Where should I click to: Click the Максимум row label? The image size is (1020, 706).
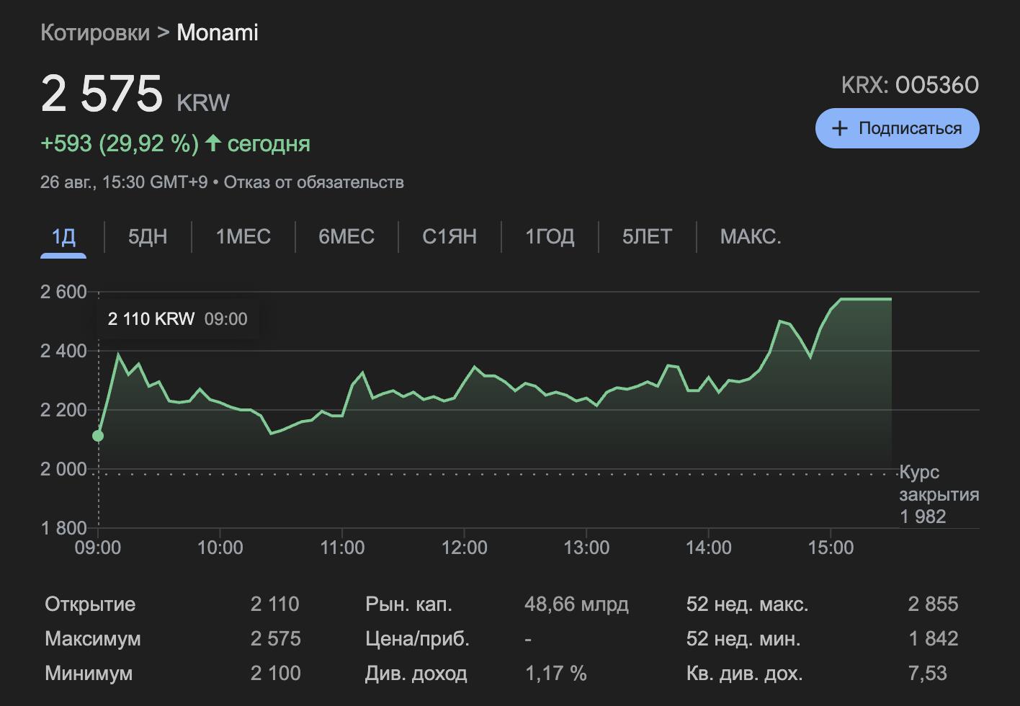tap(93, 638)
